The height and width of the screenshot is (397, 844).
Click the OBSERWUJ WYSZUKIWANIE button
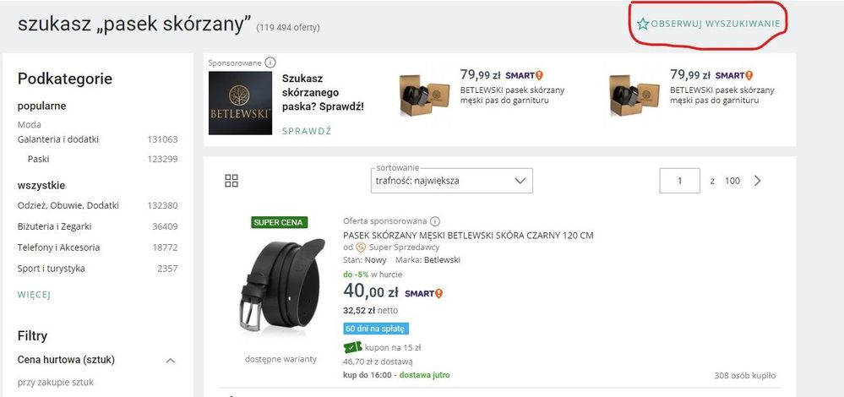click(716, 24)
